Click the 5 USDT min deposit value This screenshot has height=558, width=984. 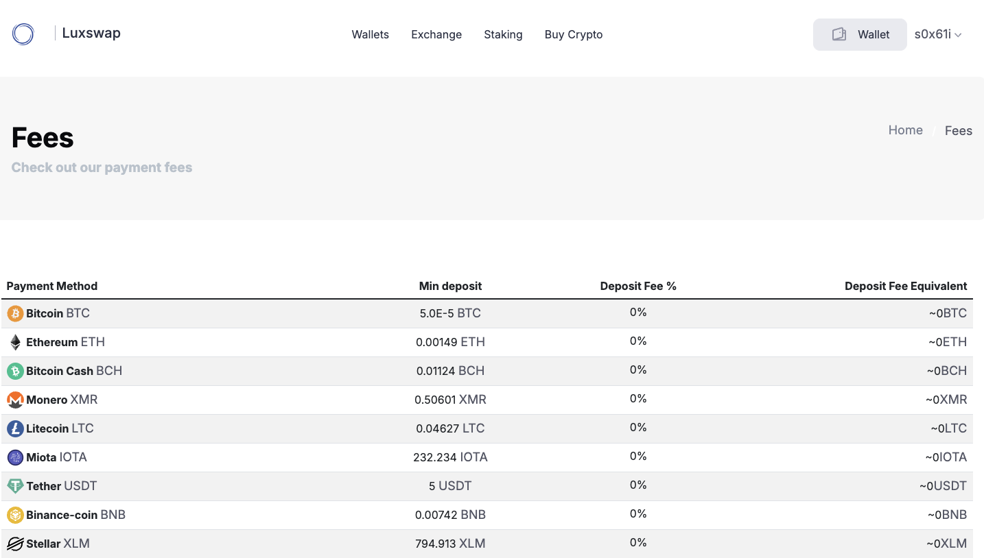pos(450,486)
